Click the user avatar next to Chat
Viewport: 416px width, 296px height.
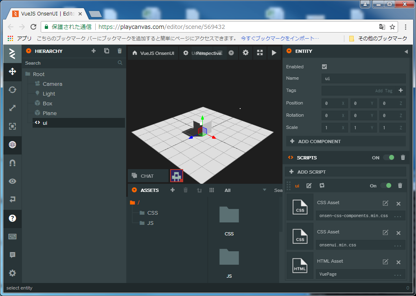pos(177,176)
